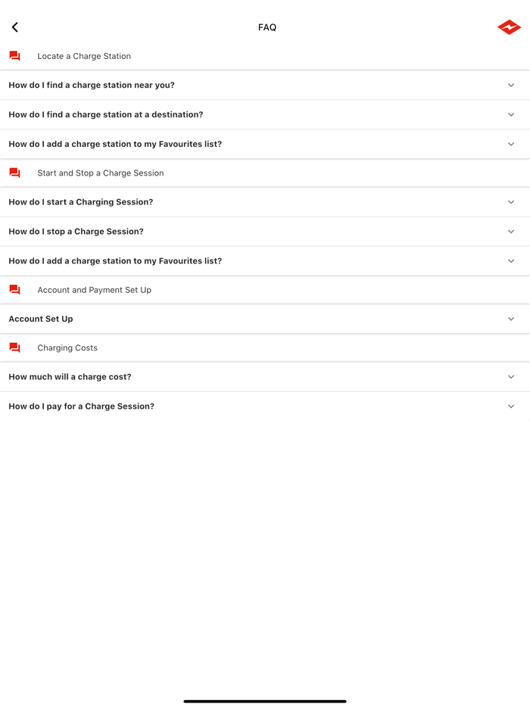530x707 pixels.
Task: Expand the Account Set Up chevron
Action: (x=511, y=319)
